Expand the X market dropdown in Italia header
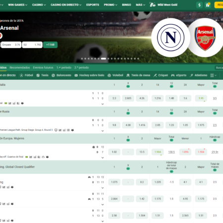 coord(128,86)
